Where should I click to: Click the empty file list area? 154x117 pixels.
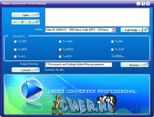pyautogui.click(x=97, y=17)
